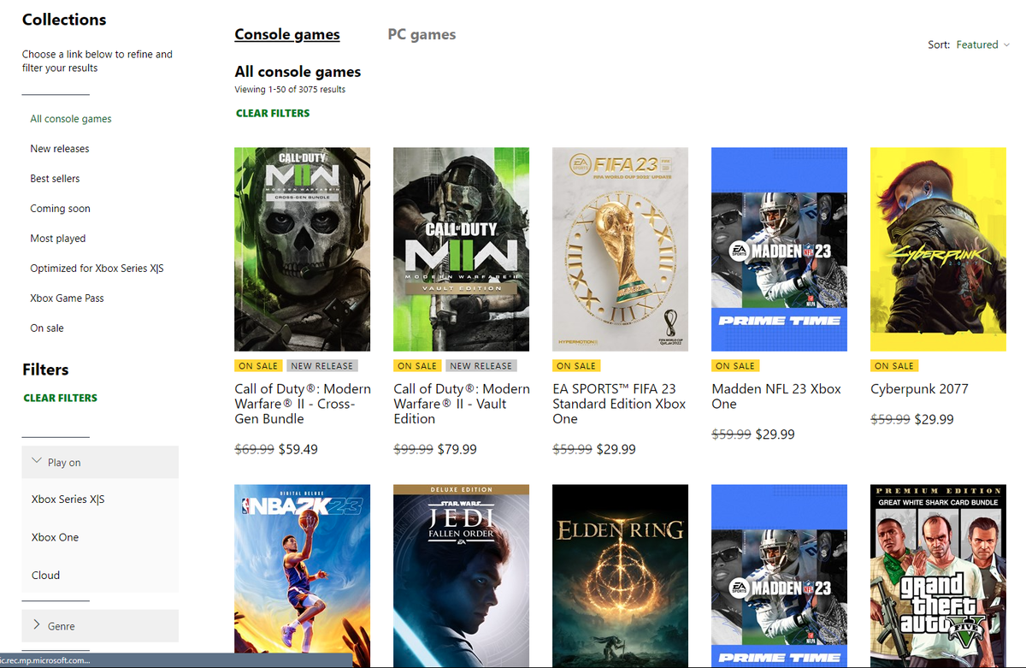Click CLEAR FILTERS under All console games heading
The width and height of the screenshot is (1026, 668).
click(273, 113)
